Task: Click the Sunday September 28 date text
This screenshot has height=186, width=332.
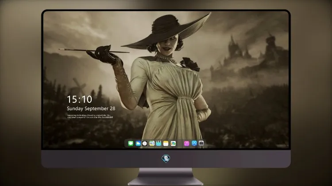Action: tap(91, 108)
